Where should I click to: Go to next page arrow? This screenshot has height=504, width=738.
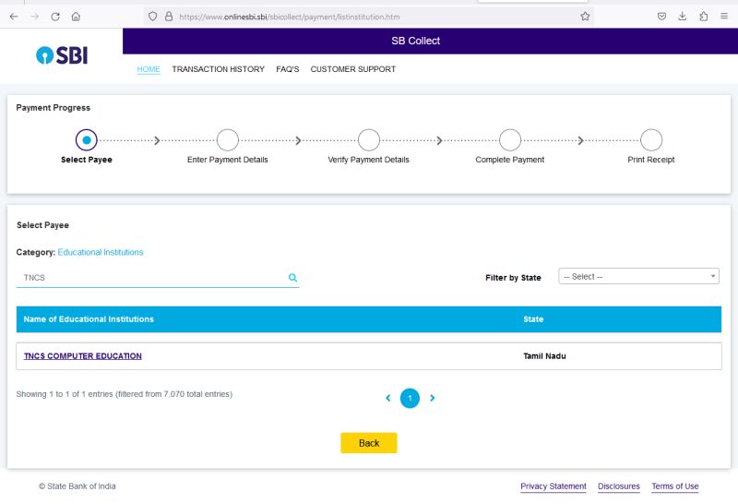click(432, 398)
